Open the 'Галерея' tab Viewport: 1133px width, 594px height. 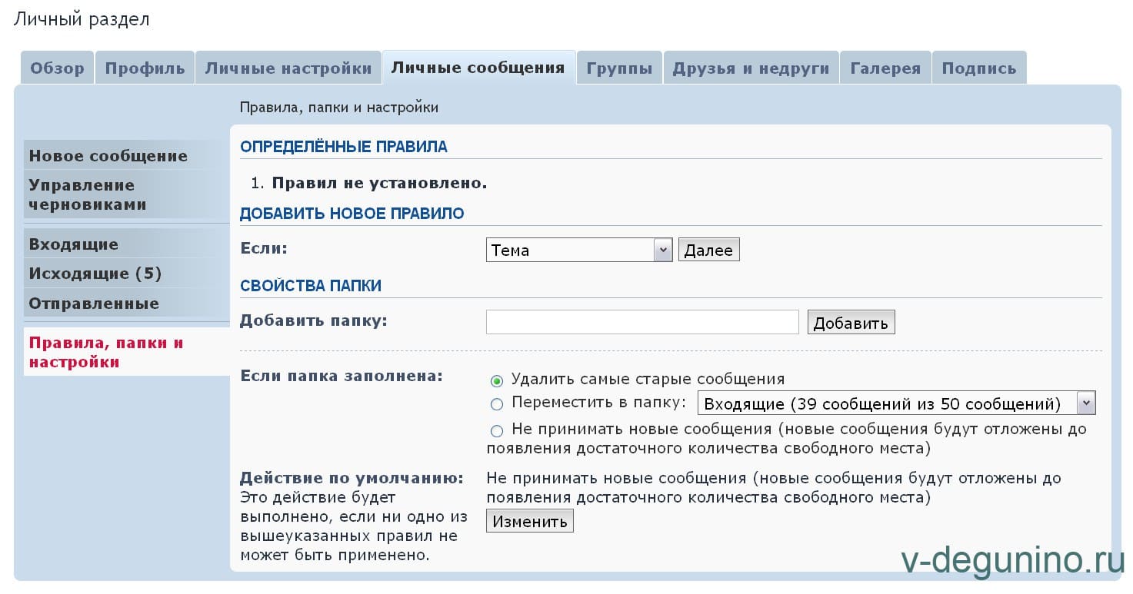coord(885,68)
